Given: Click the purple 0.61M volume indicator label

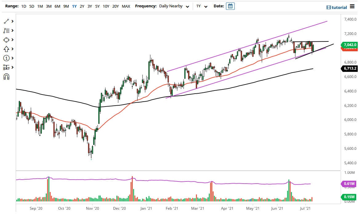Looking at the screenshot, I should coord(349,184).
